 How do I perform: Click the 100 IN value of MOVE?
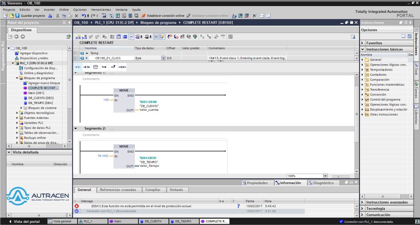click(106, 100)
